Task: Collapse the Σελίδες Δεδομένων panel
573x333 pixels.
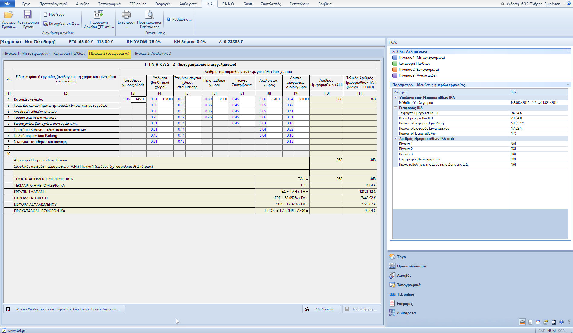Action: point(568,51)
